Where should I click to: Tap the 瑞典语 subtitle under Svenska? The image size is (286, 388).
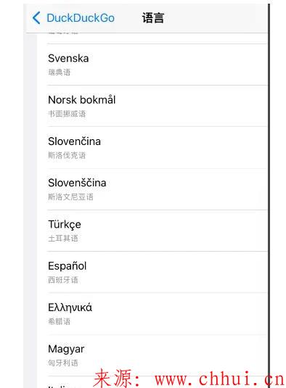[60, 73]
